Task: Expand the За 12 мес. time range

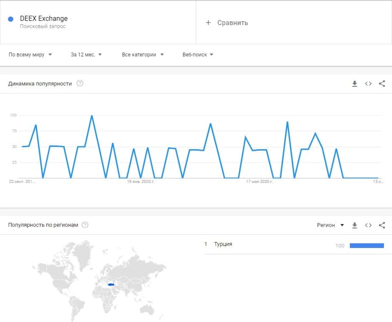Action: pyautogui.click(x=86, y=54)
